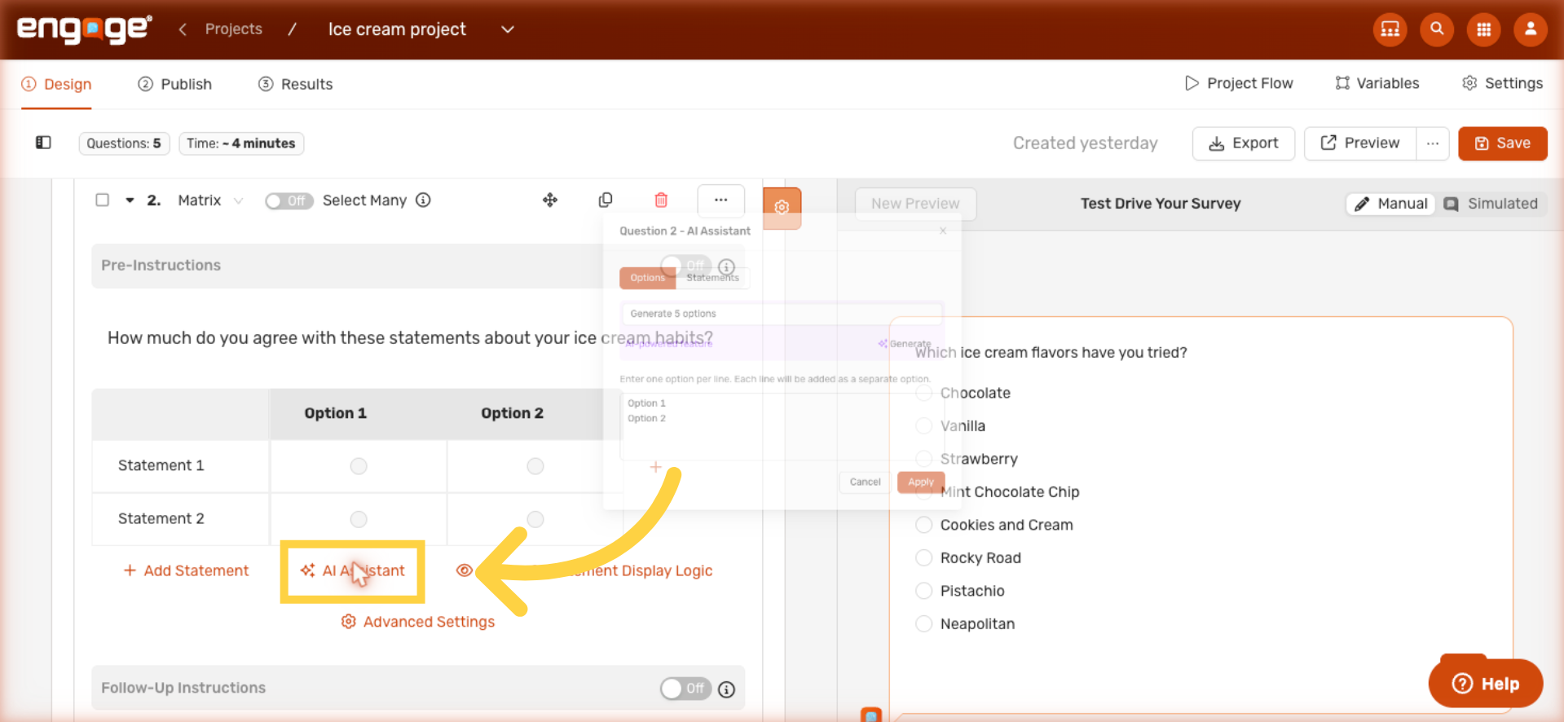Select Statement 2 Option 1 radio
The width and height of the screenshot is (1564, 722).
[x=359, y=519]
